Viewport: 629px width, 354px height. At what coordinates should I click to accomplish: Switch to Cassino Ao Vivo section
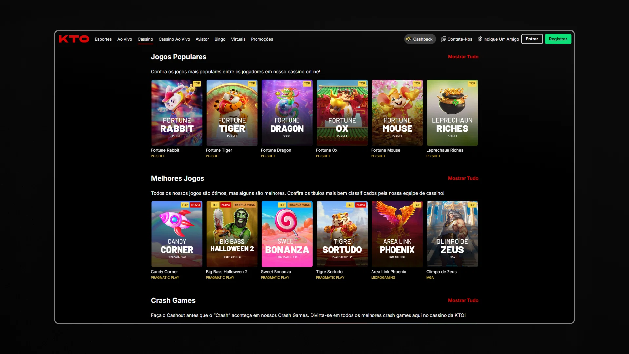click(x=174, y=39)
